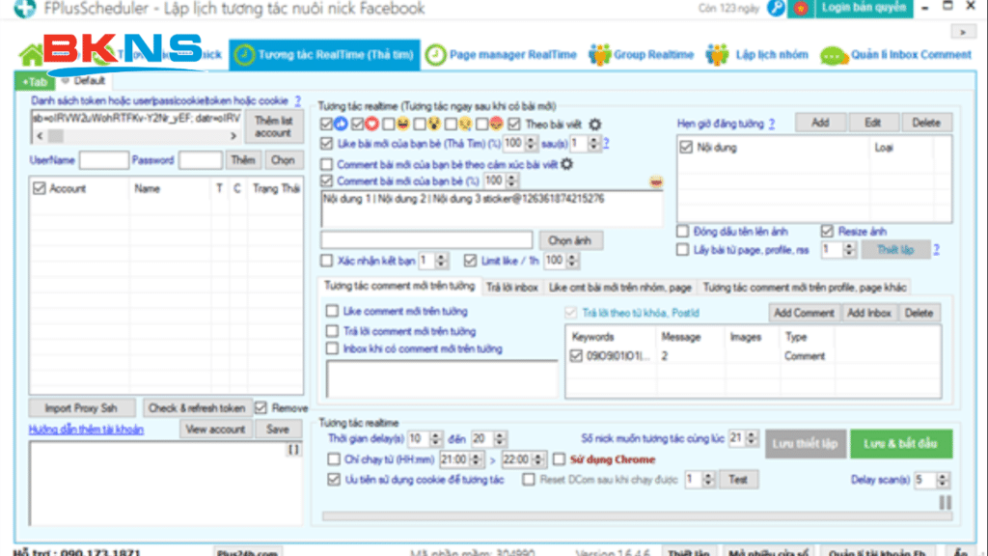The width and height of the screenshot is (988, 556).
Task: Open the settings gear next to Theo bài viết
Action: pos(595,125)
